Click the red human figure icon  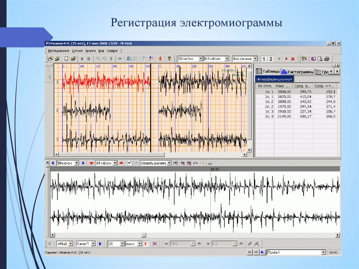coord(160,59)
